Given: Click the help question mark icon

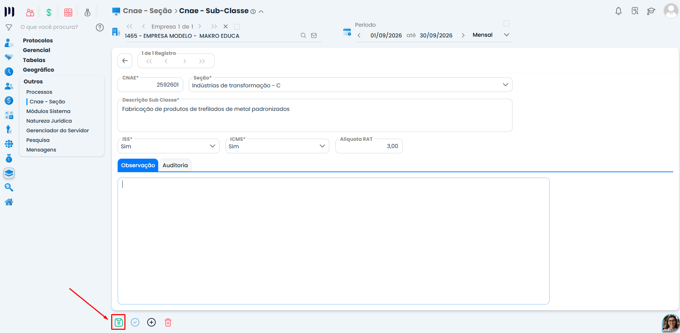Looking at the screenshot, I should 100,27.
